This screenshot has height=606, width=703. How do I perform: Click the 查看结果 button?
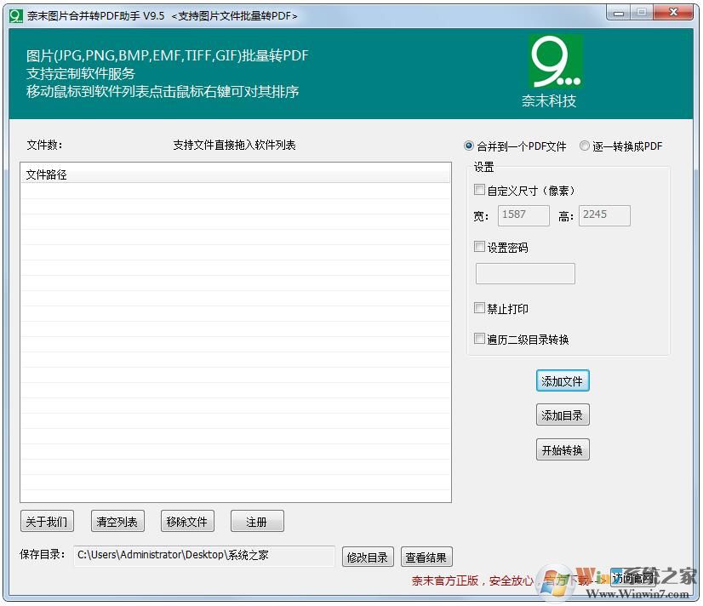click(x=426, y=557)
